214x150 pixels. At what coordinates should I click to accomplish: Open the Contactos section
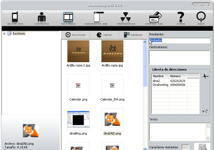[x=42, y=18]
